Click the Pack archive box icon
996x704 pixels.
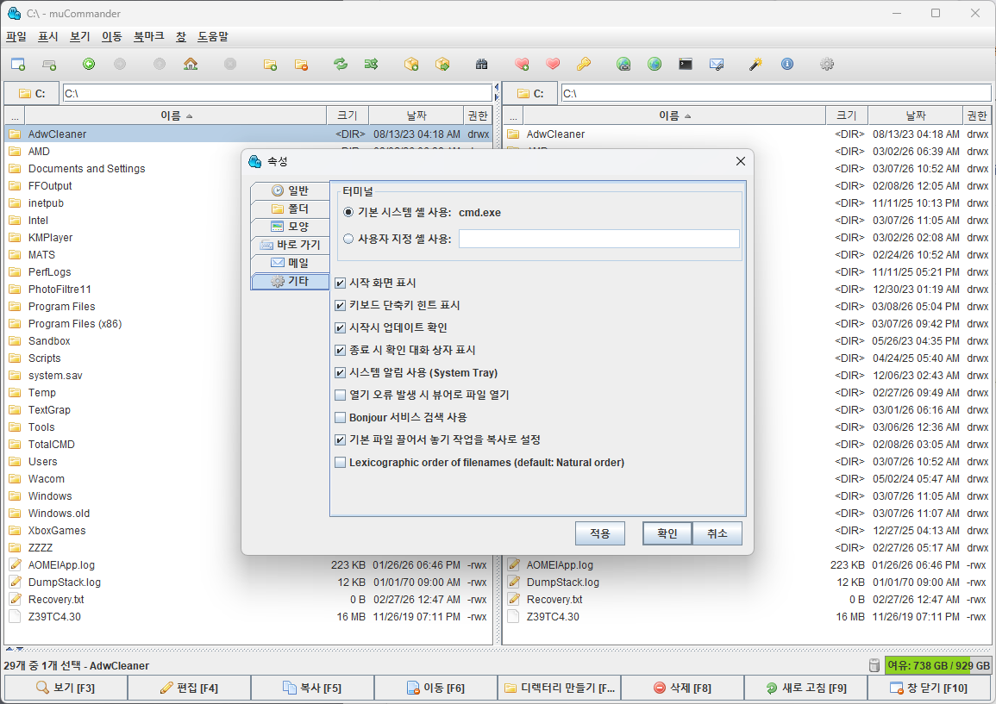click(411, 64)
